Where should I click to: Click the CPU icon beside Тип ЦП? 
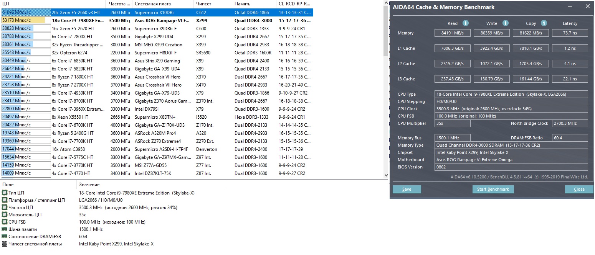coord(5,193)
